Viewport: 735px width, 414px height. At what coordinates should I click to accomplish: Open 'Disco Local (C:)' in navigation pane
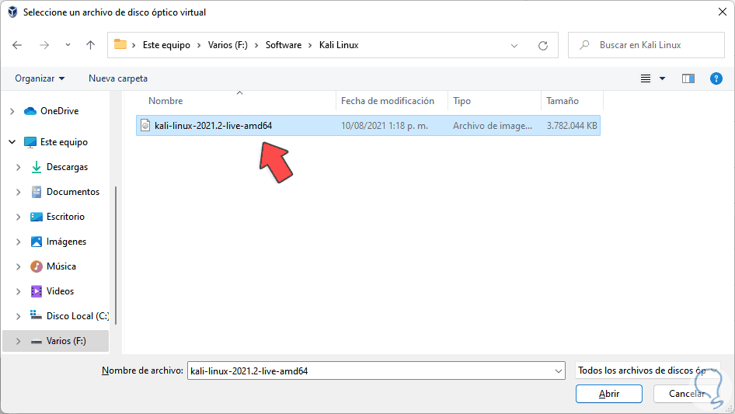78,316
